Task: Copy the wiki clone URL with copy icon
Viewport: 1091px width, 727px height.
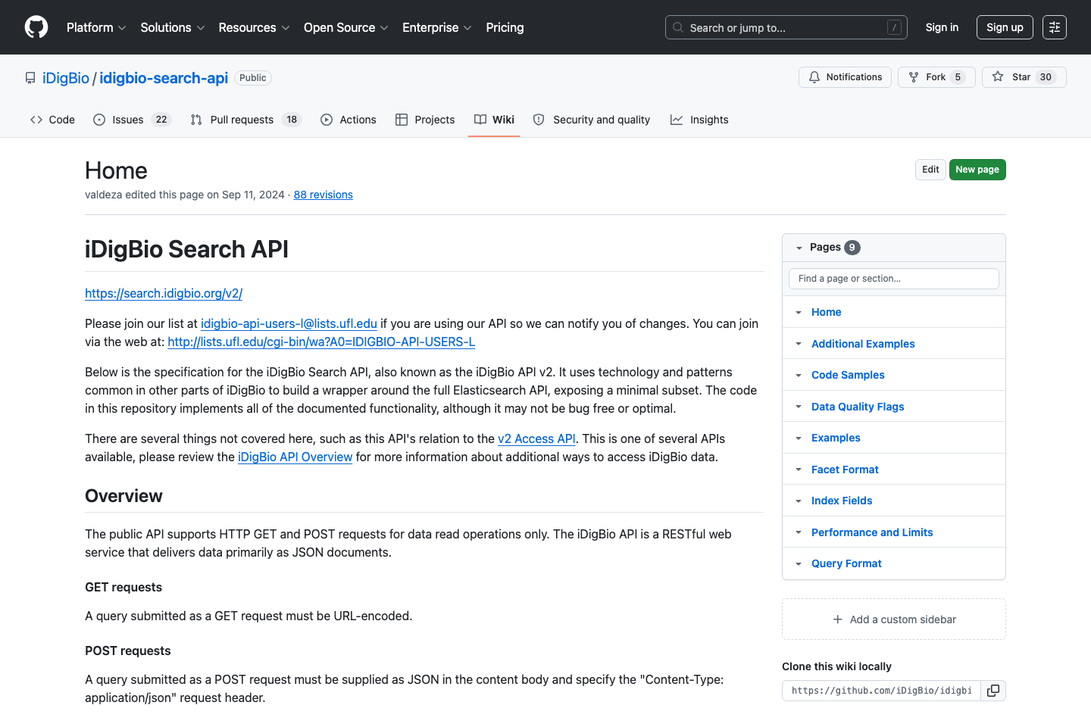Action: [993, 690]
